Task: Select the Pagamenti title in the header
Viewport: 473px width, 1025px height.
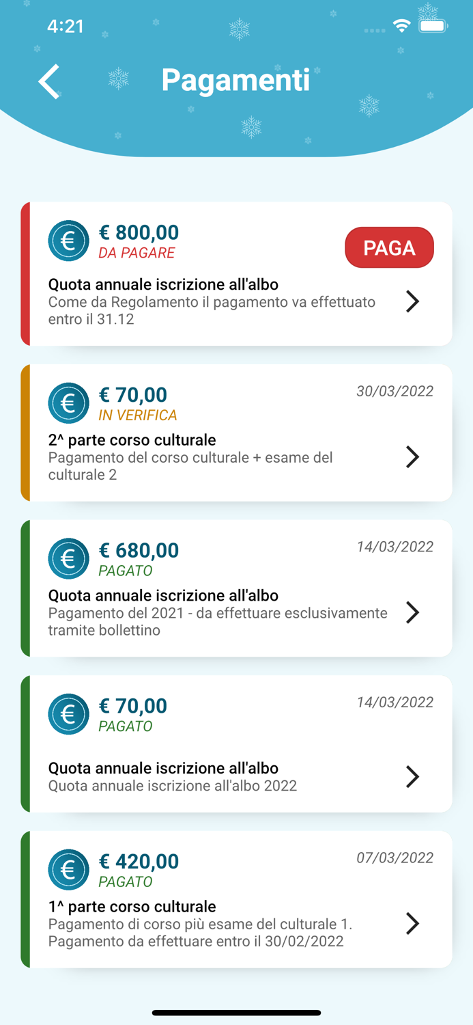Action: (236, 81)
